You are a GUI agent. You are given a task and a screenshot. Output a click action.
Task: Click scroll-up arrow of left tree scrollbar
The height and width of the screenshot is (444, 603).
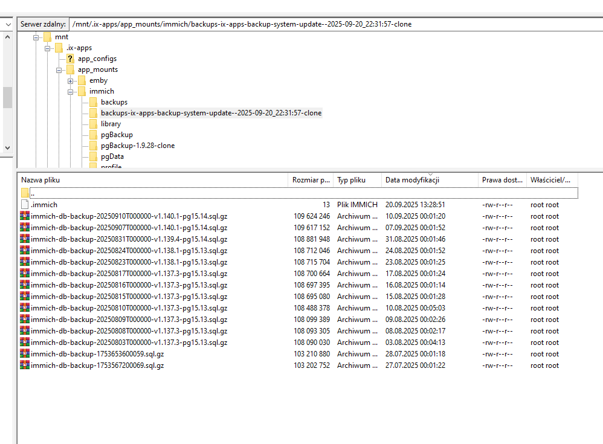7,37
